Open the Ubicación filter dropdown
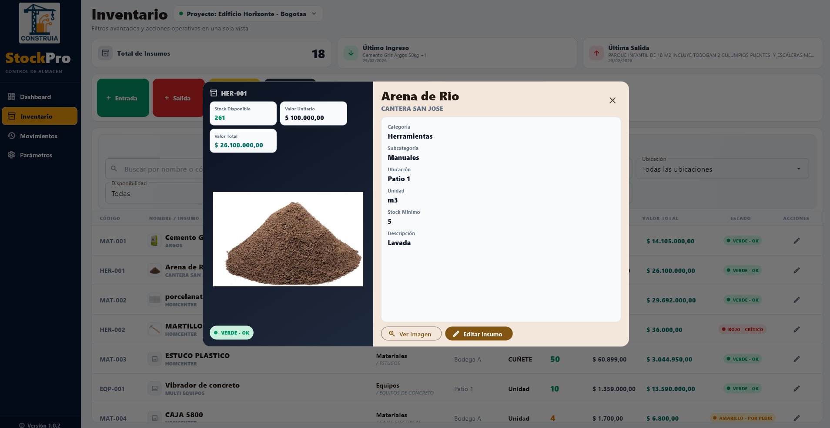Screen dimensions: 830x428 pyautogui.click(x=721, y=169)
